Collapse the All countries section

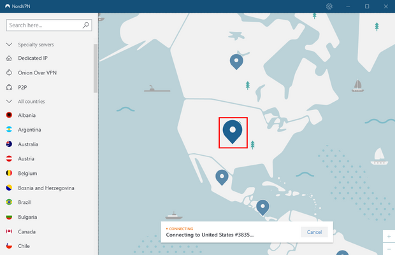(9, 101)
